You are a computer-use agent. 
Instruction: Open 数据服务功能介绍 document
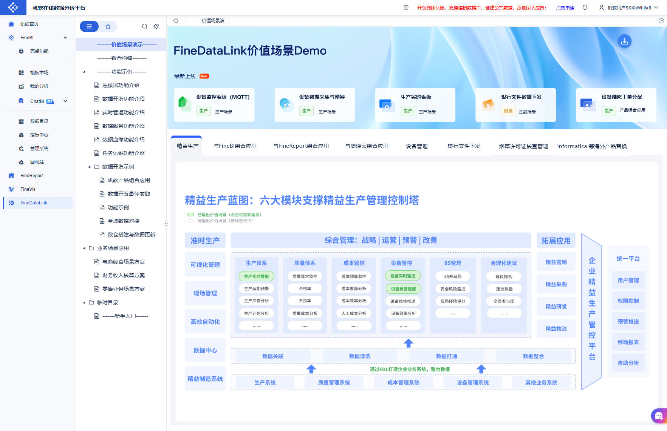[x=124, y=126]
